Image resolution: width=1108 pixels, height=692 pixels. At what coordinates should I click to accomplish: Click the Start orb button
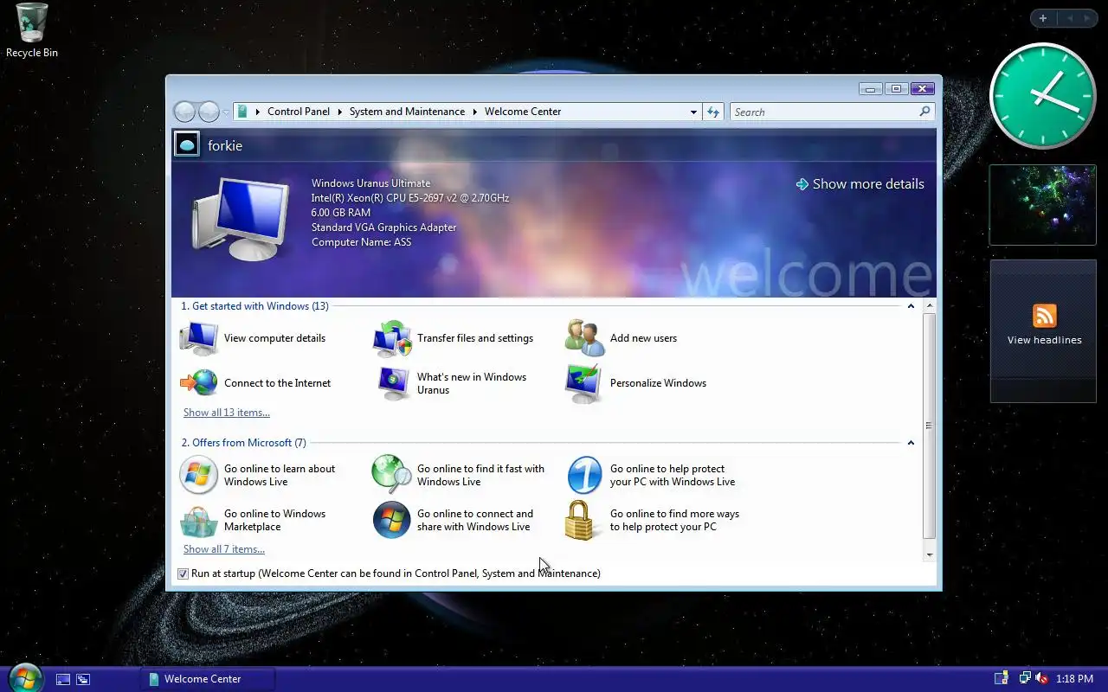pyautogui.click(x=24, y=677)
